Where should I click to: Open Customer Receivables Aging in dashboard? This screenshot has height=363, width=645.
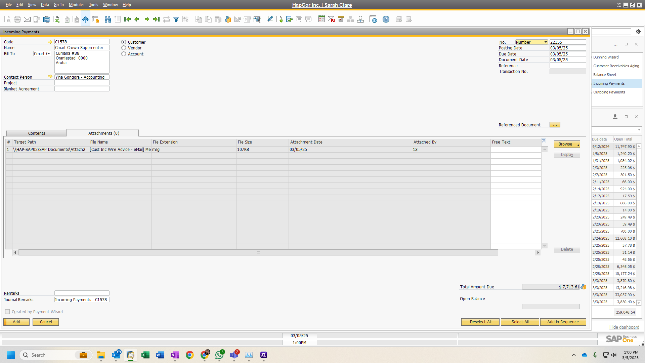616,66
